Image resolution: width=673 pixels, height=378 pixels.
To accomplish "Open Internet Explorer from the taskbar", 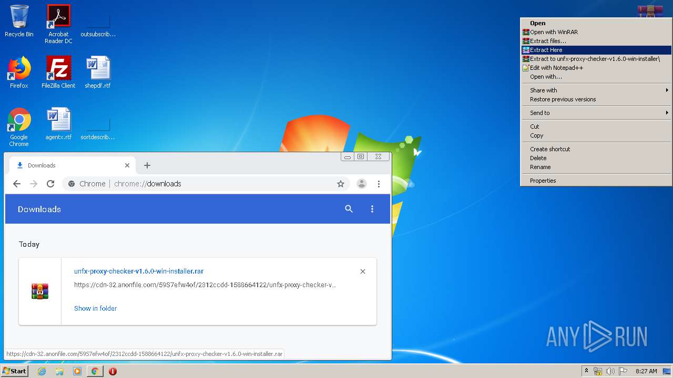I will pyautogui.click(x=42, y=371).
